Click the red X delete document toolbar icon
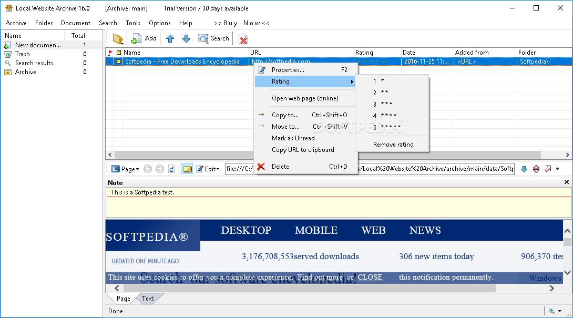Screen dimensions: 573x318 (243, 39)
